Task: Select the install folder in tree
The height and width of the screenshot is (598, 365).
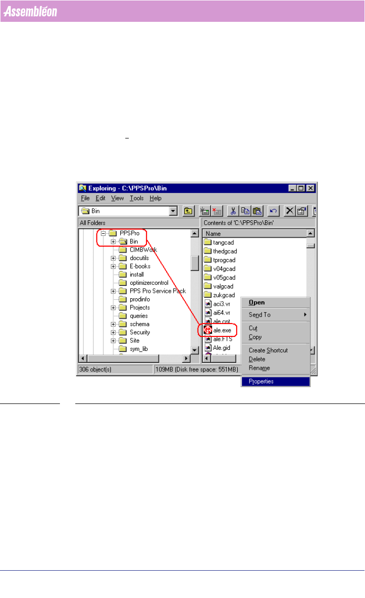Action: 131,274
